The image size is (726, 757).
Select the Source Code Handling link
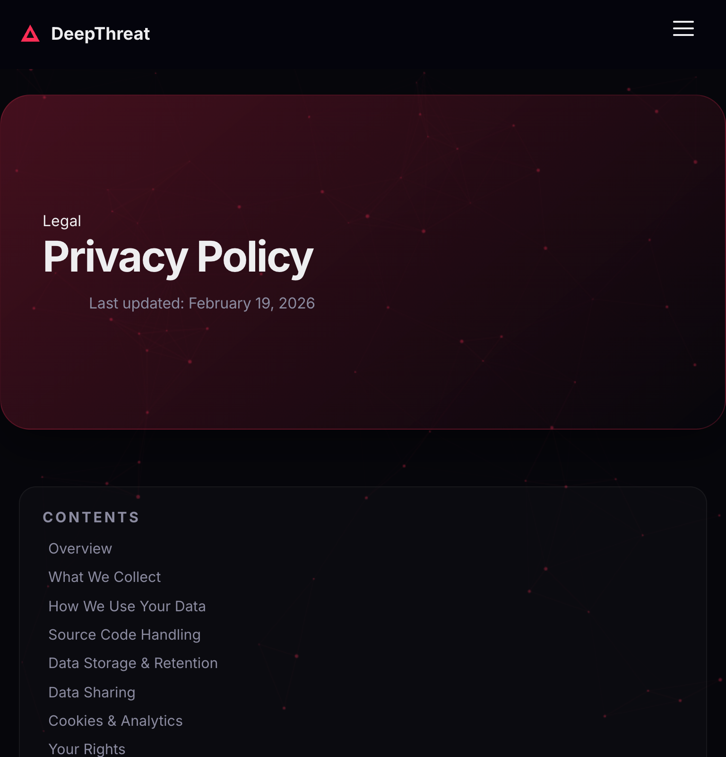pyautogui.click(x=124, y=634)
